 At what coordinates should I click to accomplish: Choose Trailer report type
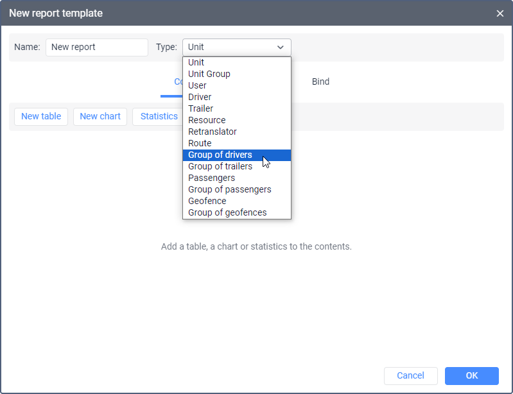click(201, 108)
